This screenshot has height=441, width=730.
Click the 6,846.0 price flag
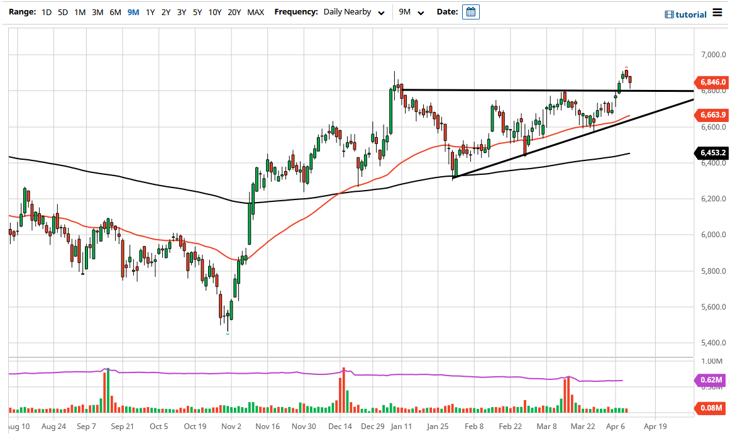pos(712,82)
